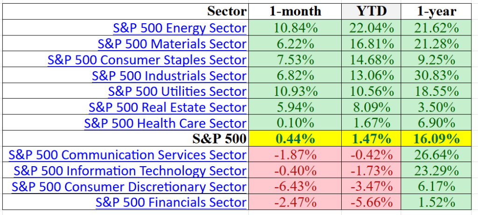
Task: Select the Sector column header cell
Action: [226, 11]
